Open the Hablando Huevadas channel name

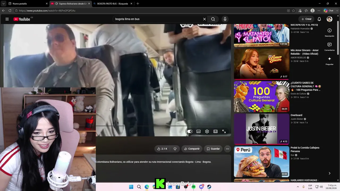(300, 29)
